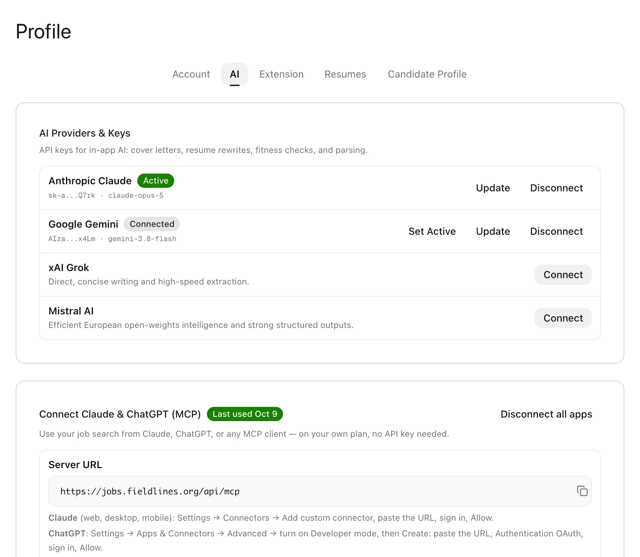Click the Connect Claude & ChatGPT (MCP) heading
Screen dimensions: 640x557
pyautogui.click(x=120, y=414)
